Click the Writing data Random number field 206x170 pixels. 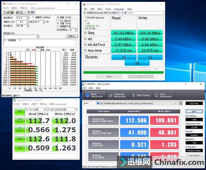(194, 151)
